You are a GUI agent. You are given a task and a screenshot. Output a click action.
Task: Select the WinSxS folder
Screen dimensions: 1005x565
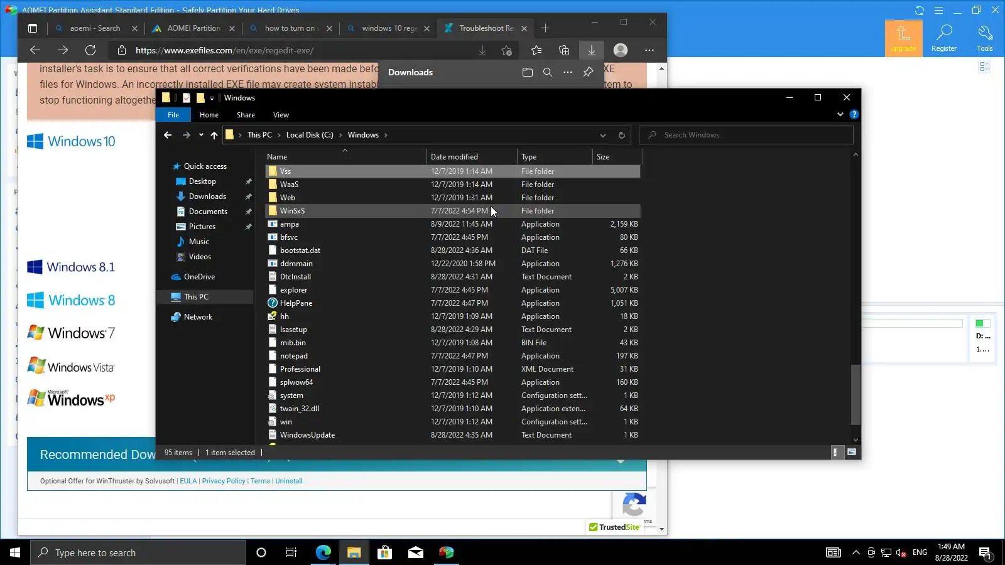(x=453, y=211)
